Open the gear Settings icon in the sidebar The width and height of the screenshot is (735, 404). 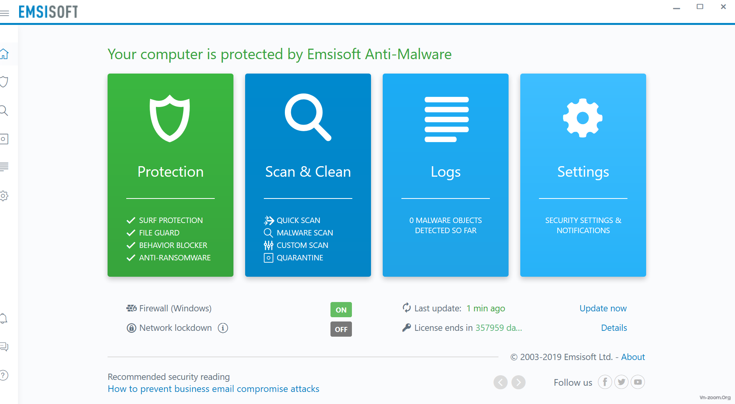coord(4,196)
